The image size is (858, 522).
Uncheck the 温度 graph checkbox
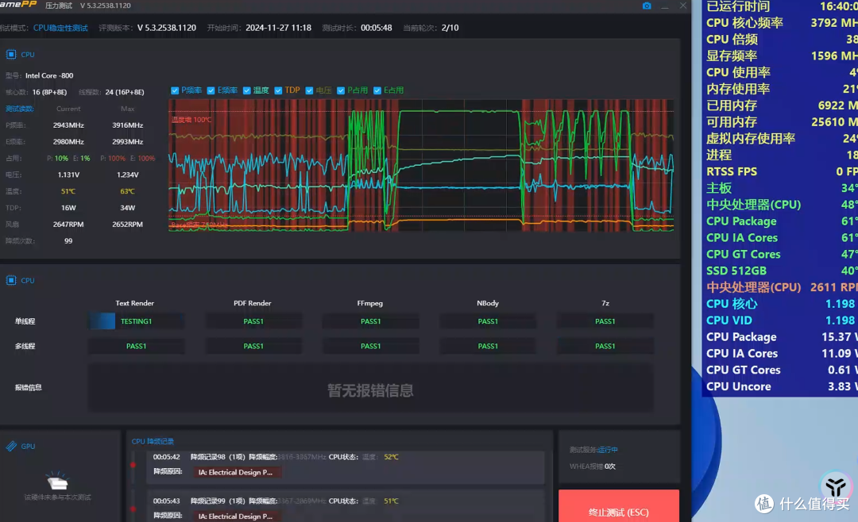click(247, 90)
